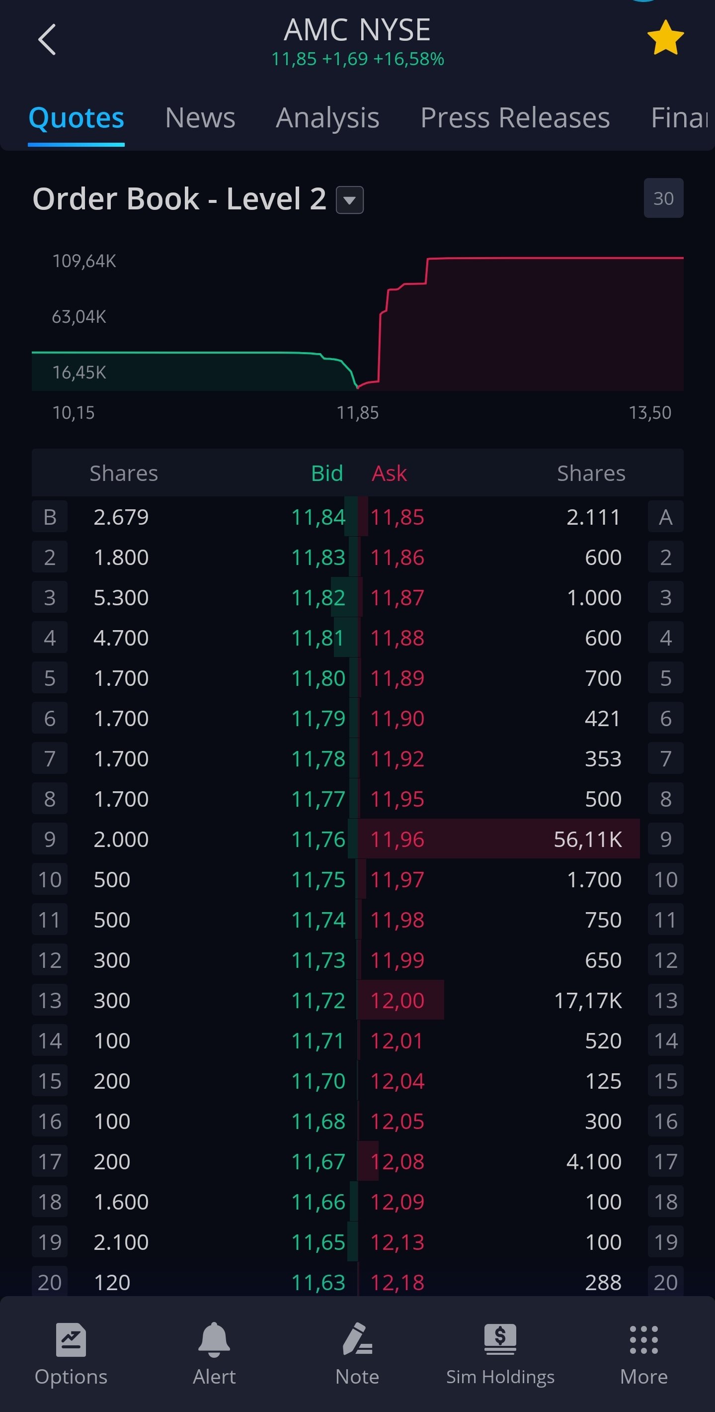This screenshot has width=715, height=1412.
Task: Select bid price 11,65
Action: pyautogui.click(x=318, y=1242)
